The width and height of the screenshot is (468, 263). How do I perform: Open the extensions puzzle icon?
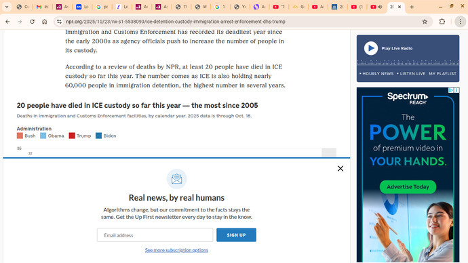(x=442, y=22)
